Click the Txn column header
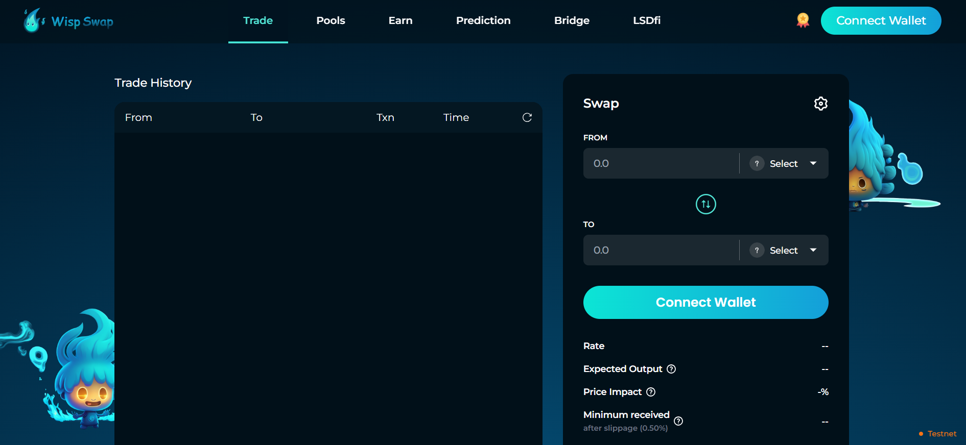The image size is (966, 445). (x=385, y=117)
